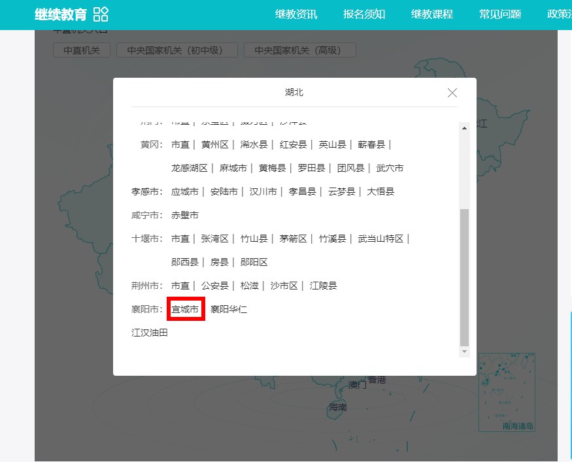572x462 pixels.
Task: Open the 报名须知 menu item
Action: point(363,13)
